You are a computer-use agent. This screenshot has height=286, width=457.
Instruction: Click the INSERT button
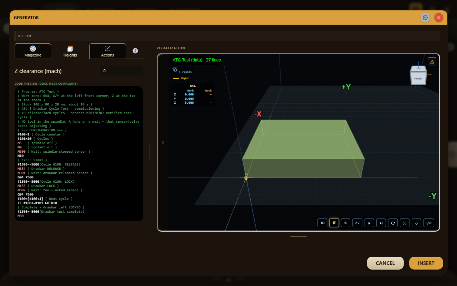[426, 263]
